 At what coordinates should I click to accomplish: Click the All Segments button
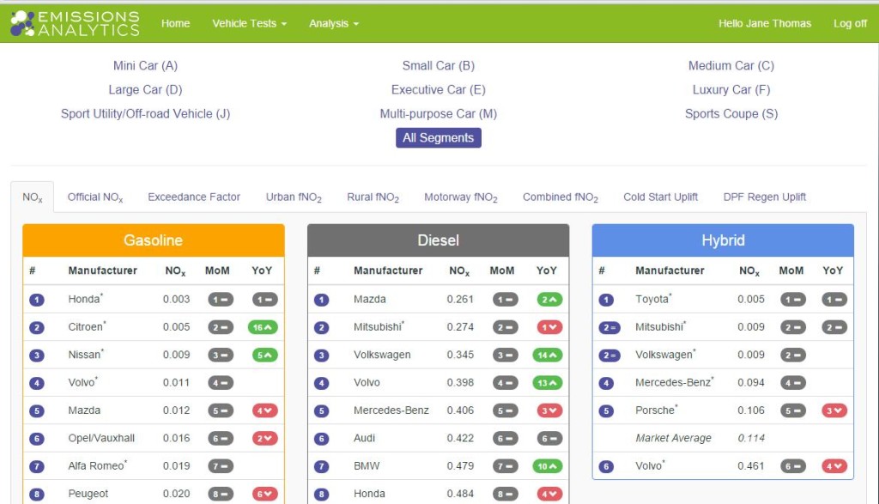(x=439, y=138)
